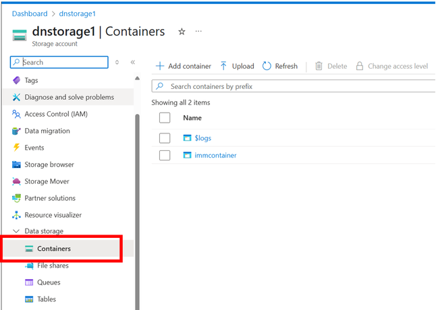Check the box for immcontainer
The height and width of the screenshot is (310, 436).
point(165,155)
